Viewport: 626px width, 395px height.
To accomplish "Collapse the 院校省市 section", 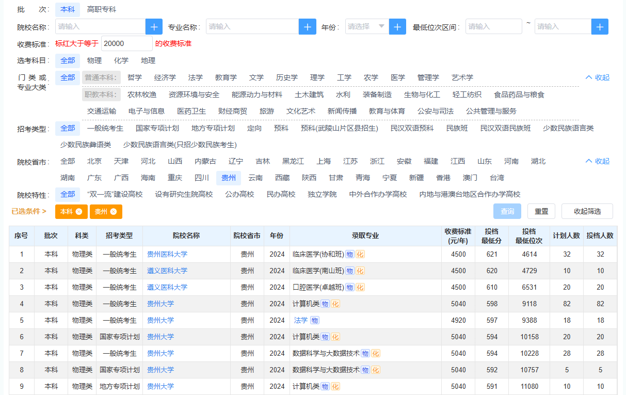I will point(597,161).
